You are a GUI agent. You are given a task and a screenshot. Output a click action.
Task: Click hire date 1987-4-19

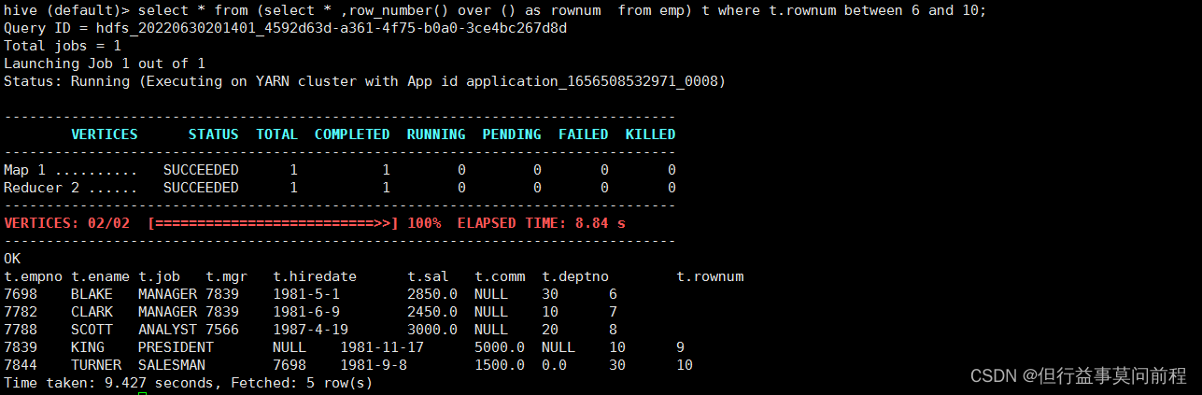click(x=310, y=330)
